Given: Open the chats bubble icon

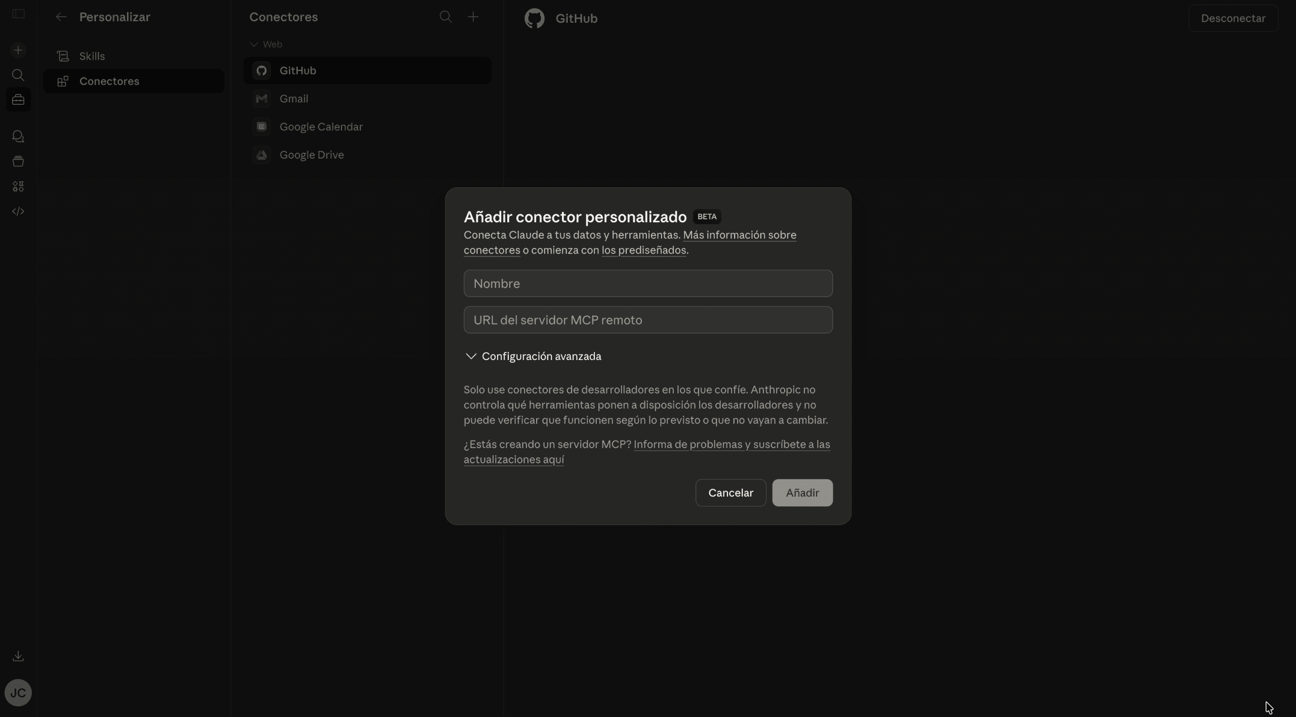Looking at the screenshot, I should pyautogui.click(x=18, y=136).
